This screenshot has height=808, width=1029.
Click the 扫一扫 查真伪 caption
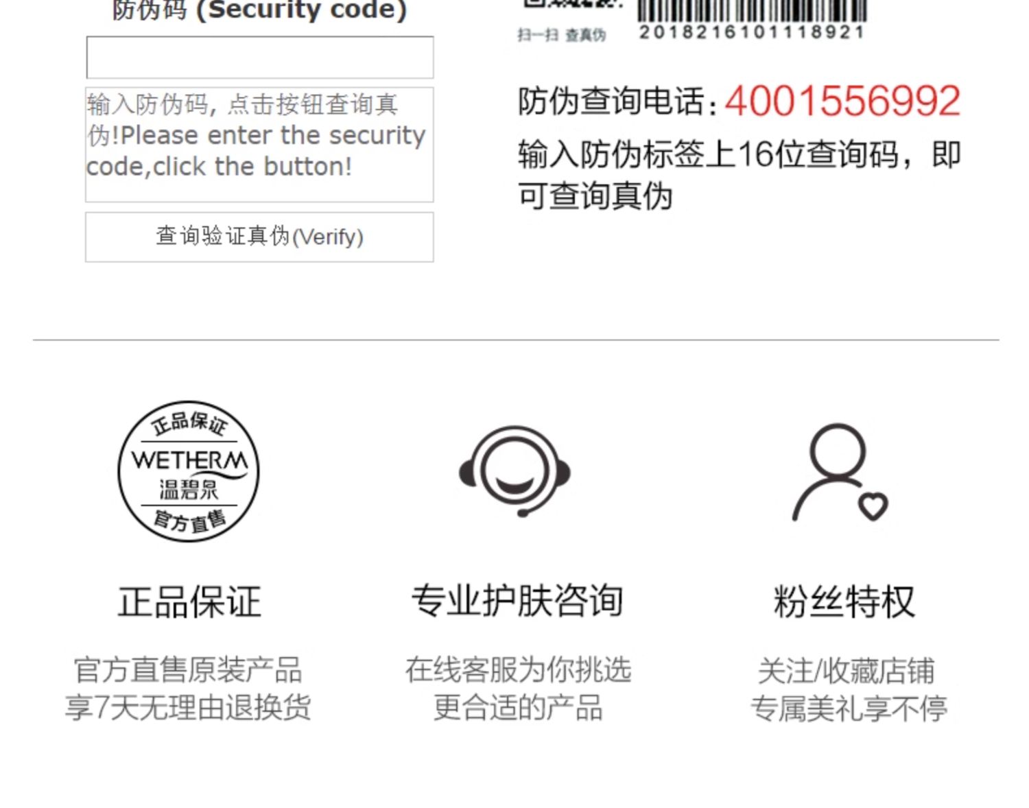(x=561, y=35)
